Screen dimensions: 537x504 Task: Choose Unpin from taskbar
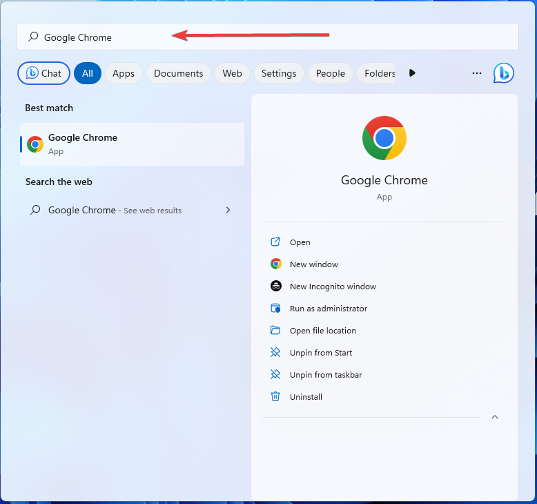coord(326,374)
